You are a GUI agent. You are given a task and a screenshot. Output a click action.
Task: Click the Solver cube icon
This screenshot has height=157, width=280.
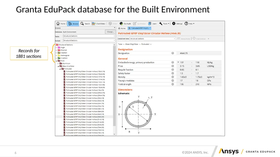113,23
